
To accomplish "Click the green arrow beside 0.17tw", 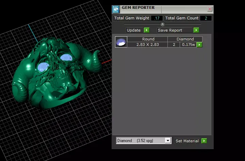I will [199, 44].
